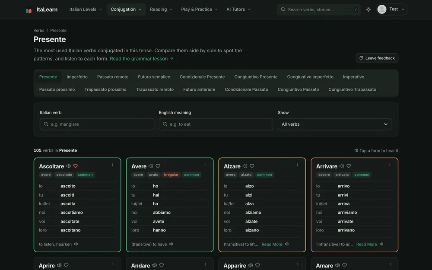Click the Leave feedback button
The image size is (432, 270).
(x=377, y=58)
